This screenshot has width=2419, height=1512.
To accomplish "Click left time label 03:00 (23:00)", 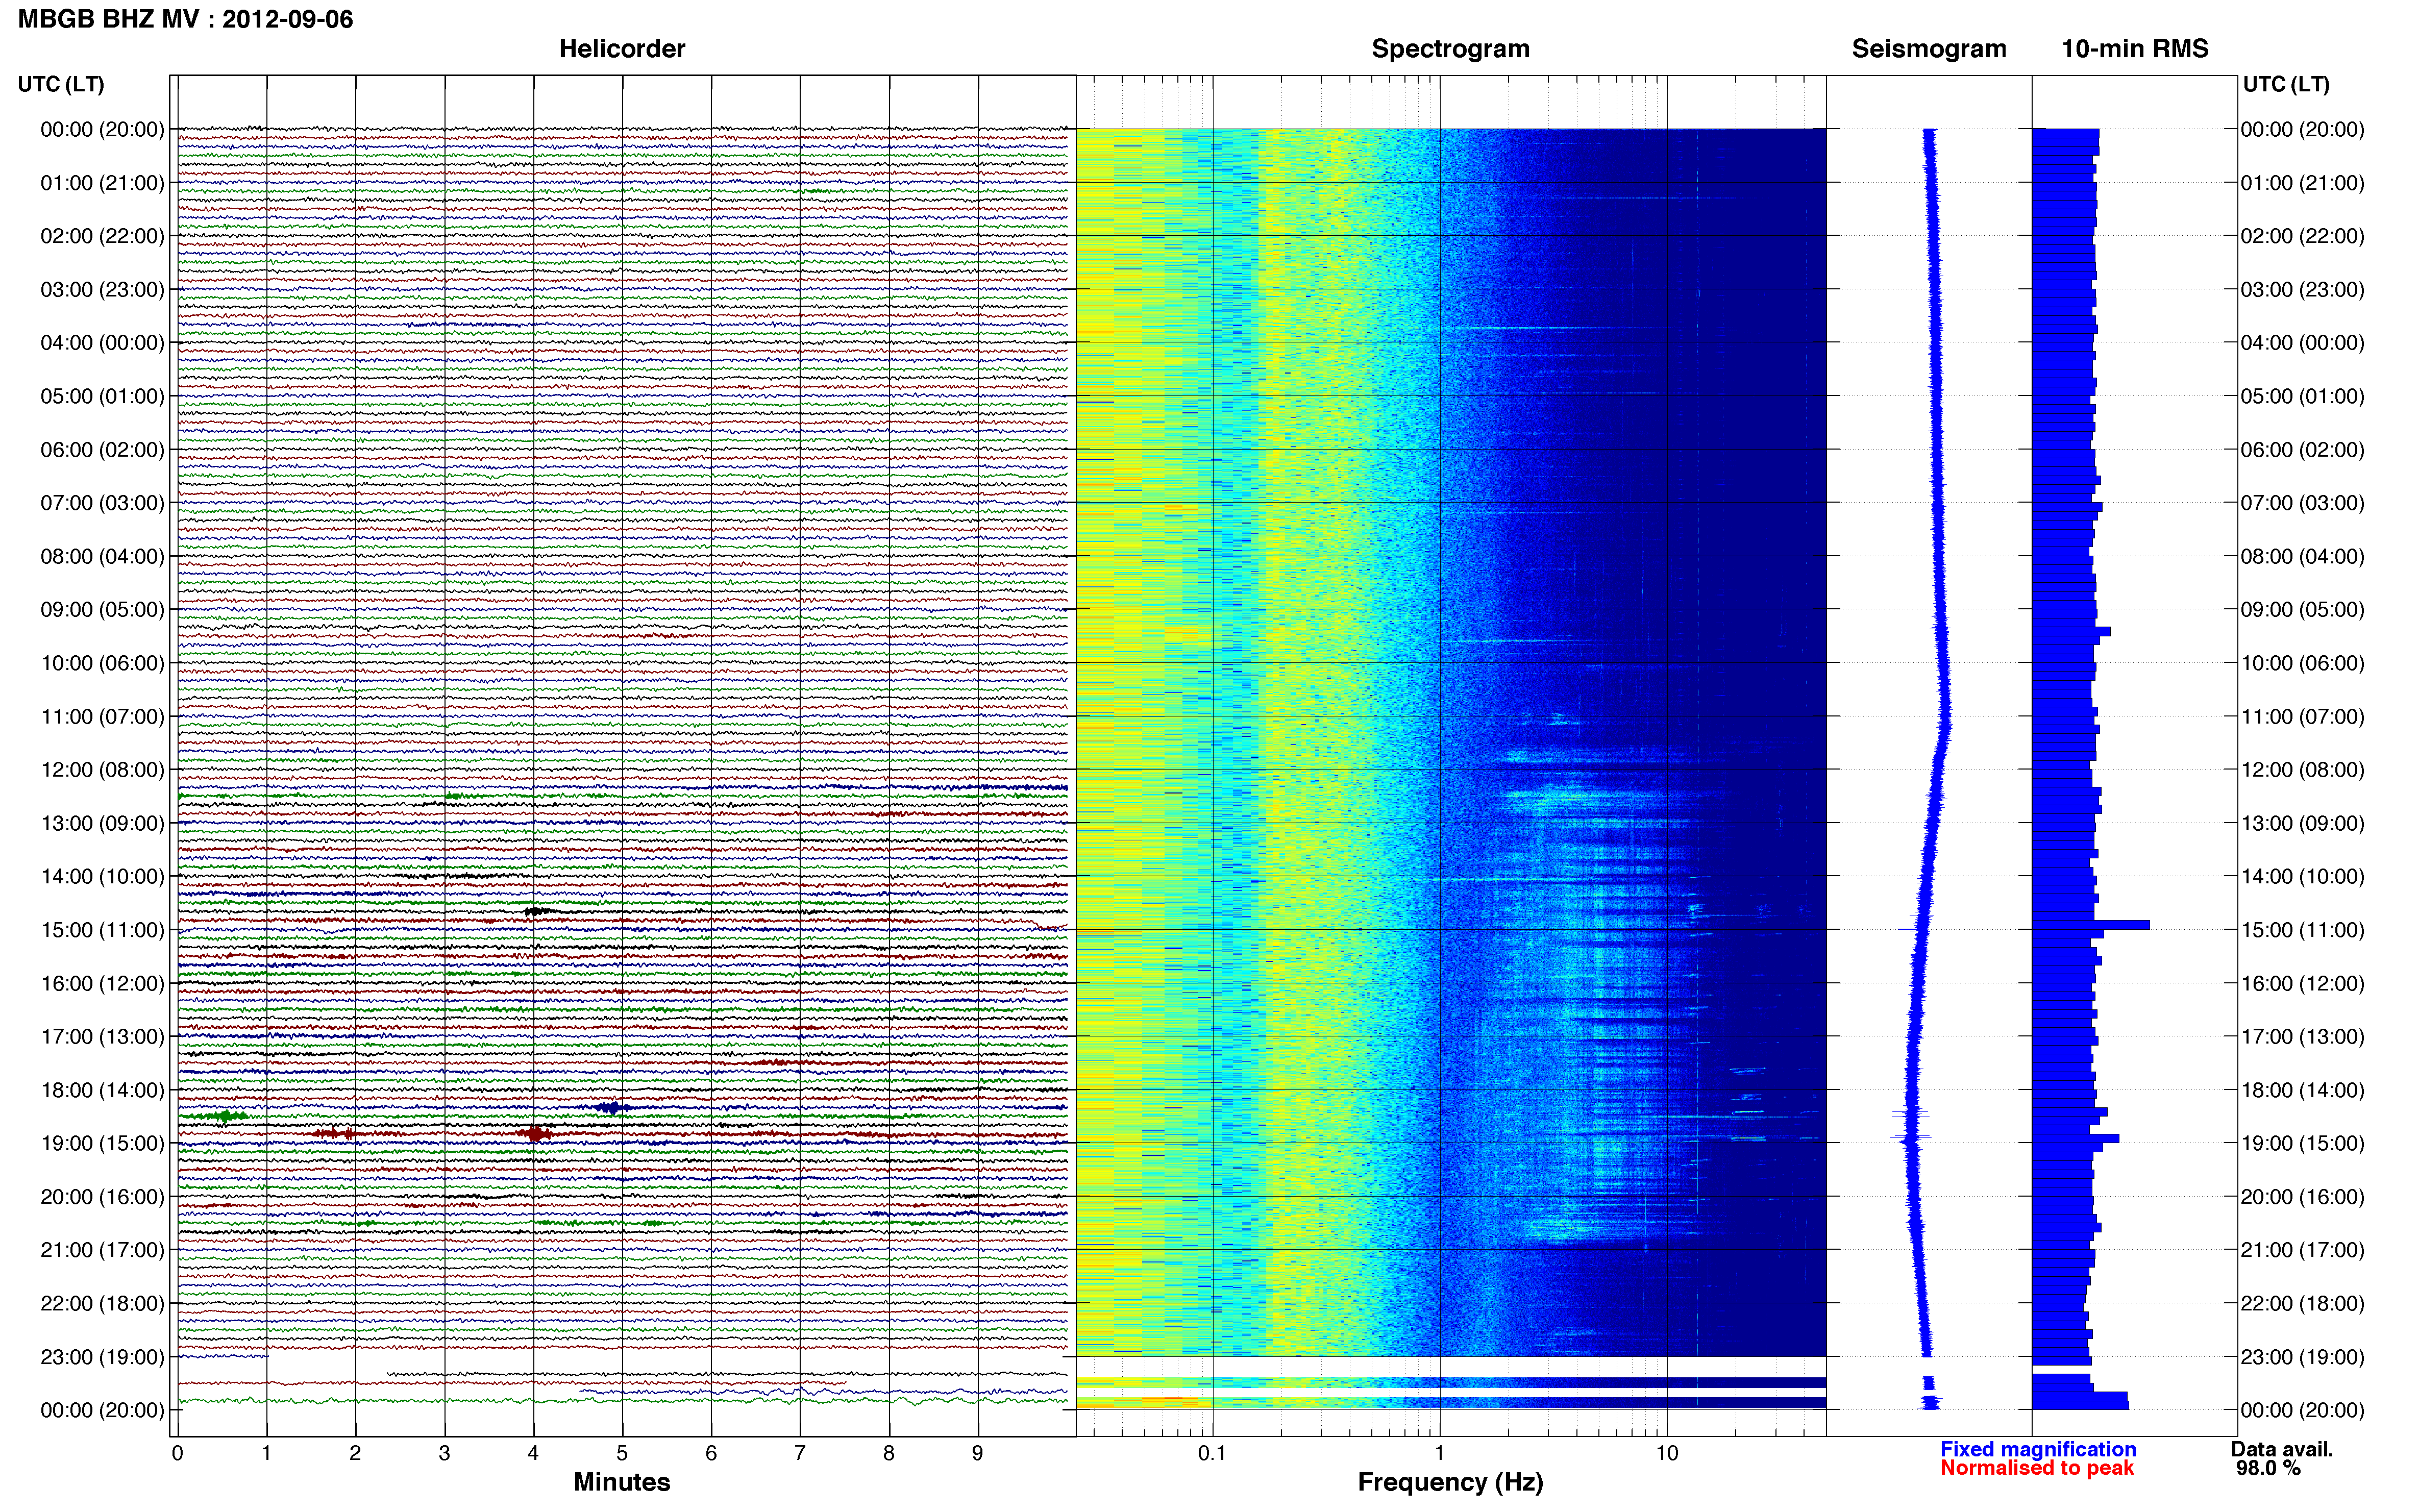I will (102, 289).
